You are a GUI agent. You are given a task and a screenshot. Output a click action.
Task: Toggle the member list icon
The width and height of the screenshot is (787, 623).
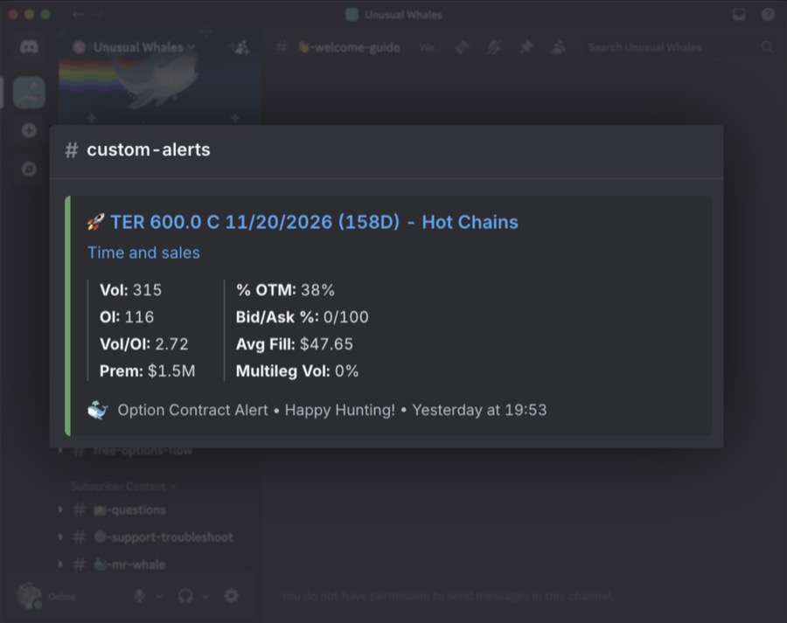click(x=558, y=48)
